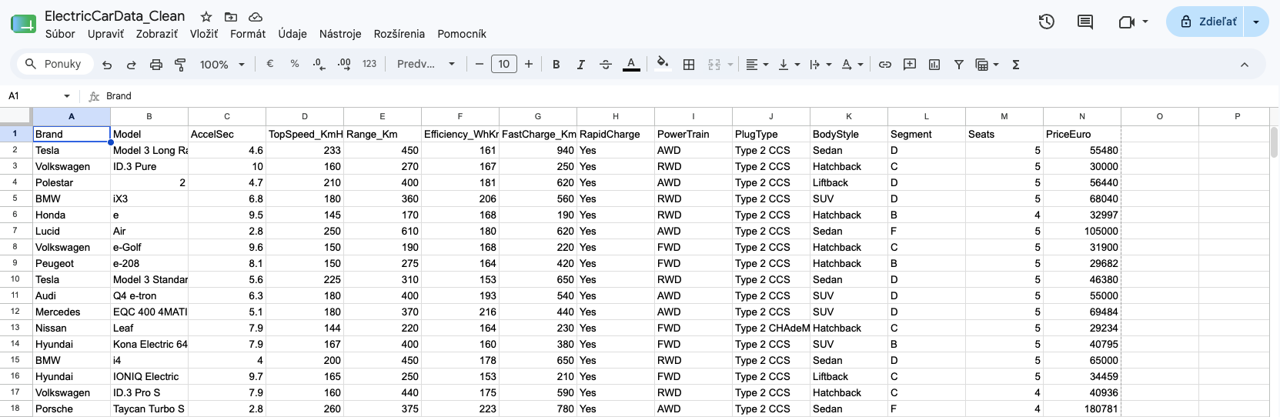The width and height of the screenshot is (1280, 417).
Task: Open the number format 123 menu
Action: click(369, 64)
